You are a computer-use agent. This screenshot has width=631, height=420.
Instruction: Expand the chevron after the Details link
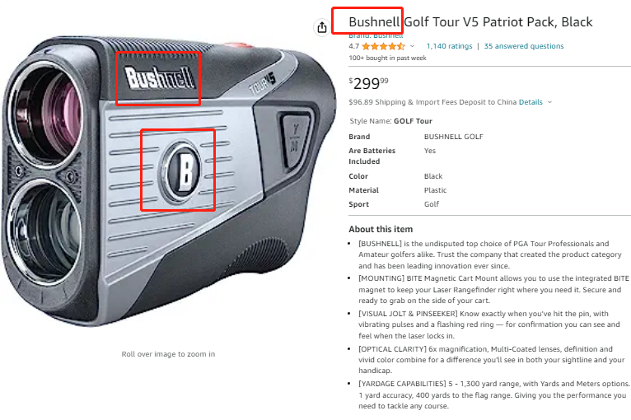tap(549, 102)
